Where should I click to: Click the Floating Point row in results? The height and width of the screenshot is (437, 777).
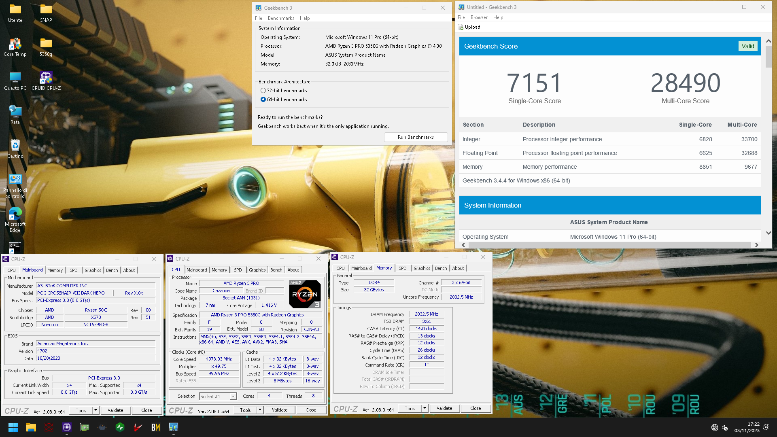click(610, 153)
